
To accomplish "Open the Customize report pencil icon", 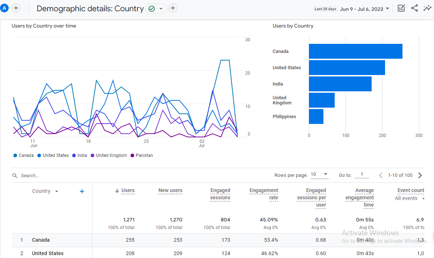I will pos(401,8).
